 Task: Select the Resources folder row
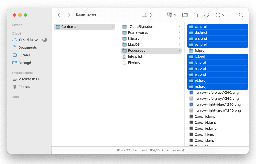tap(151, 51)
